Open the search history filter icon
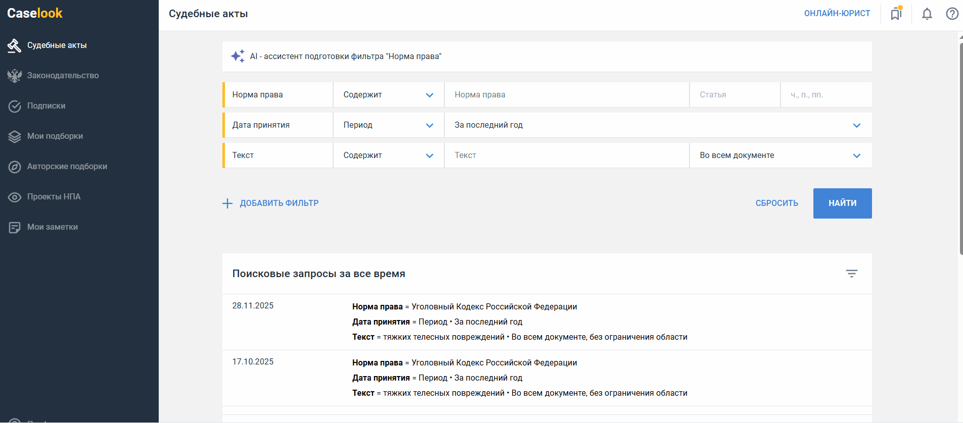This screenshot has height=423, width=963. click(851, 274)
